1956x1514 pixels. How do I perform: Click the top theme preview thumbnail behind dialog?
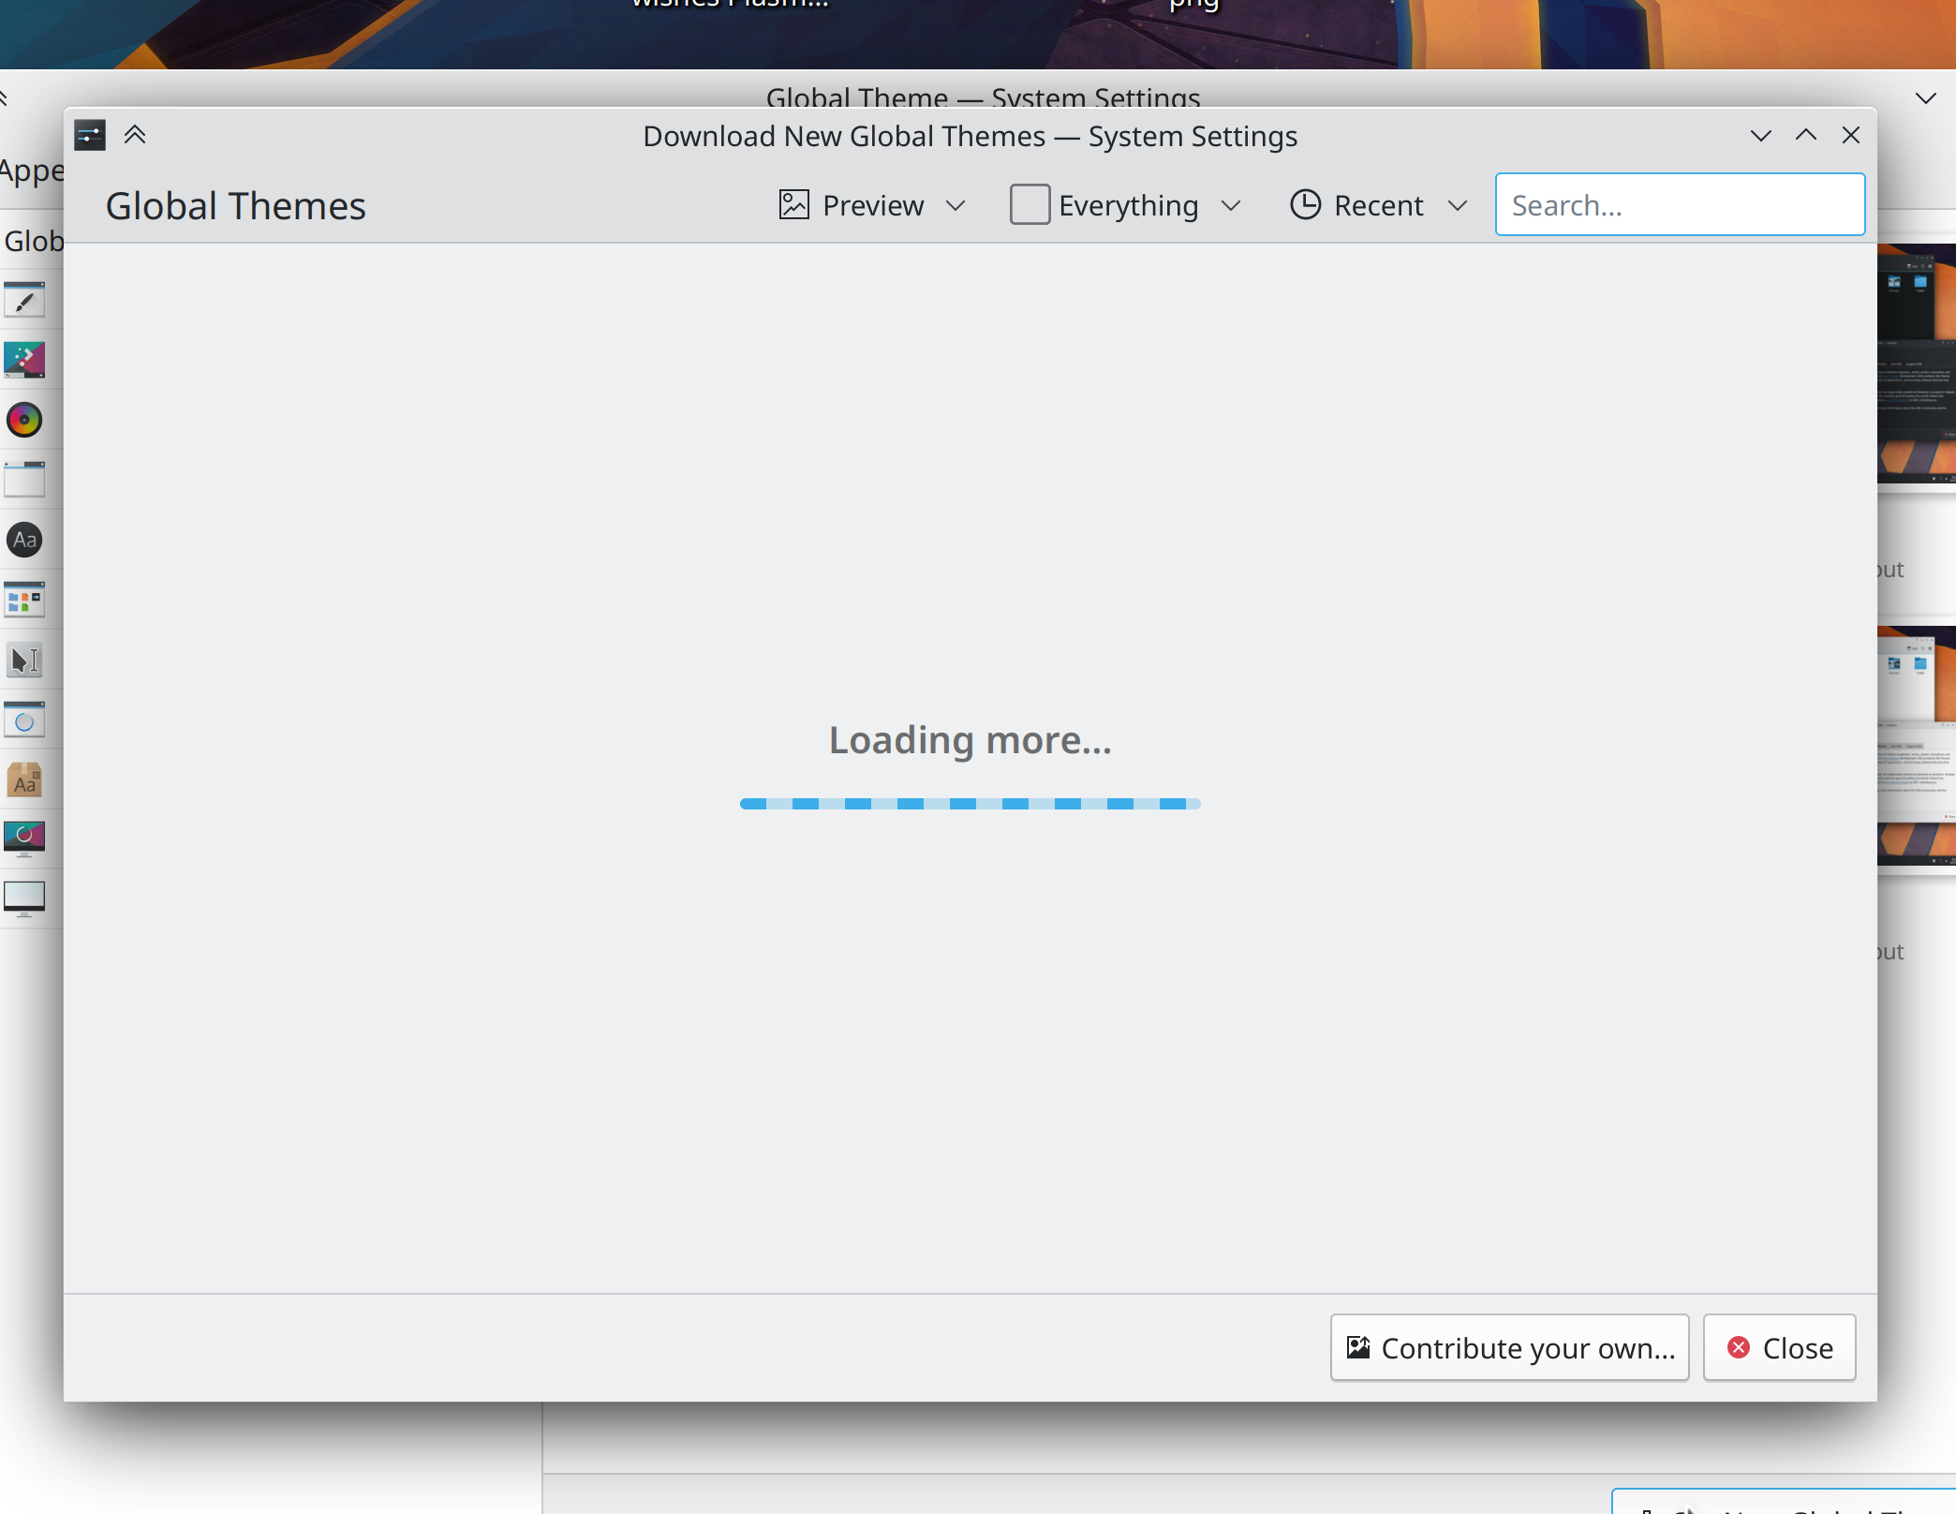click(x=1917, y=364)
